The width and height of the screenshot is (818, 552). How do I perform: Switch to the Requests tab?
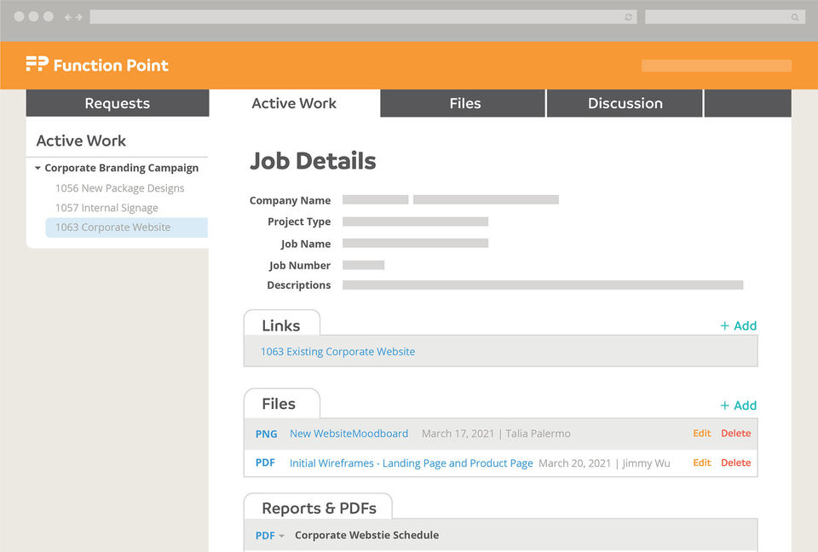point(117,103)
